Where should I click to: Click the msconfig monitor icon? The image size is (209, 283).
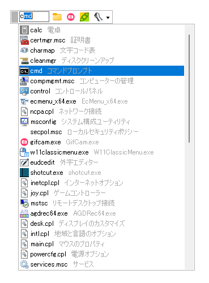coord(24,122)
